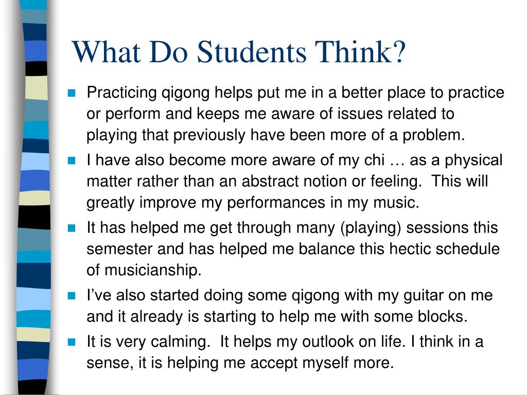Click the slide title 'What Do Students Think?'
The height and width of the screenshot is (395, 527).
(x=239, y=52)
